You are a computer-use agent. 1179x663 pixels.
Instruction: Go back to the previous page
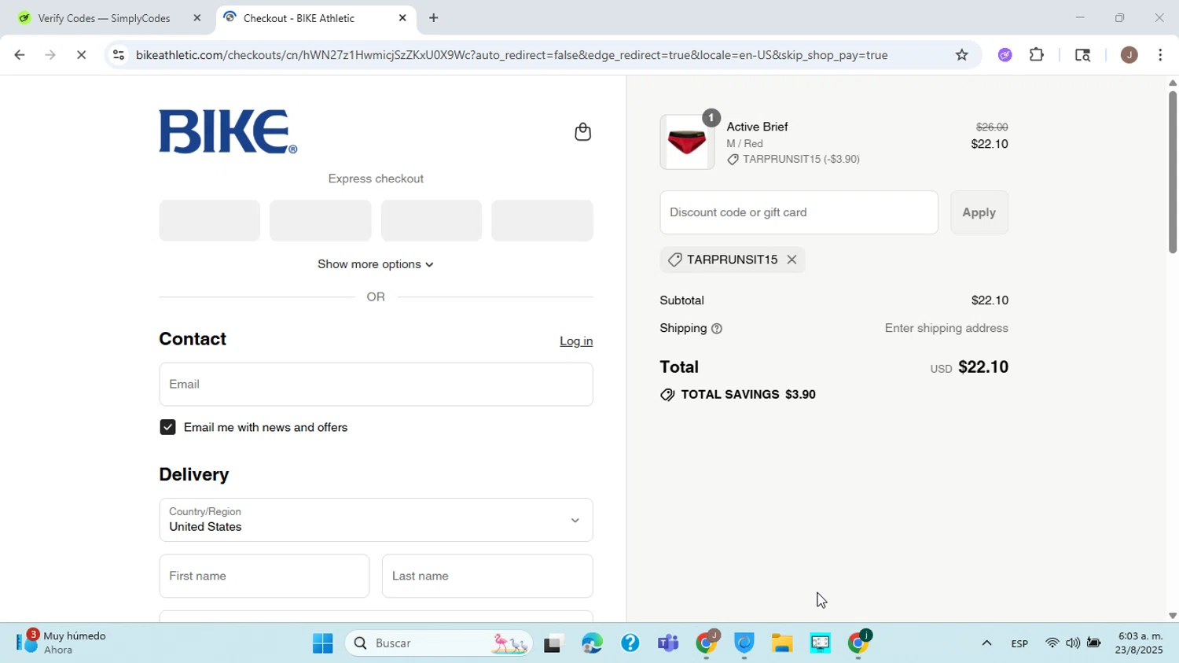[19, 55]
